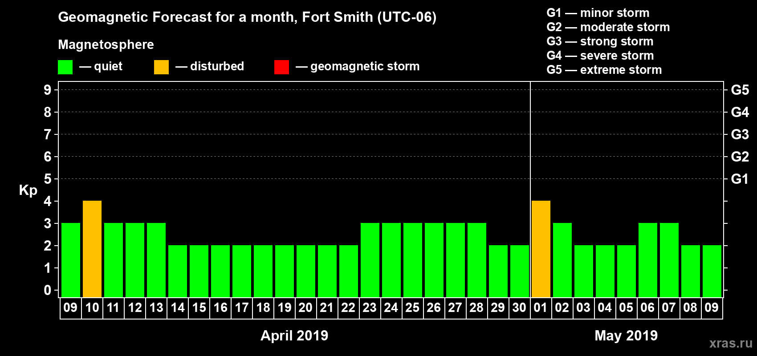Click the green bar for April 23
Viewport: 757px width, 356px height.
(x=370, y=260)
